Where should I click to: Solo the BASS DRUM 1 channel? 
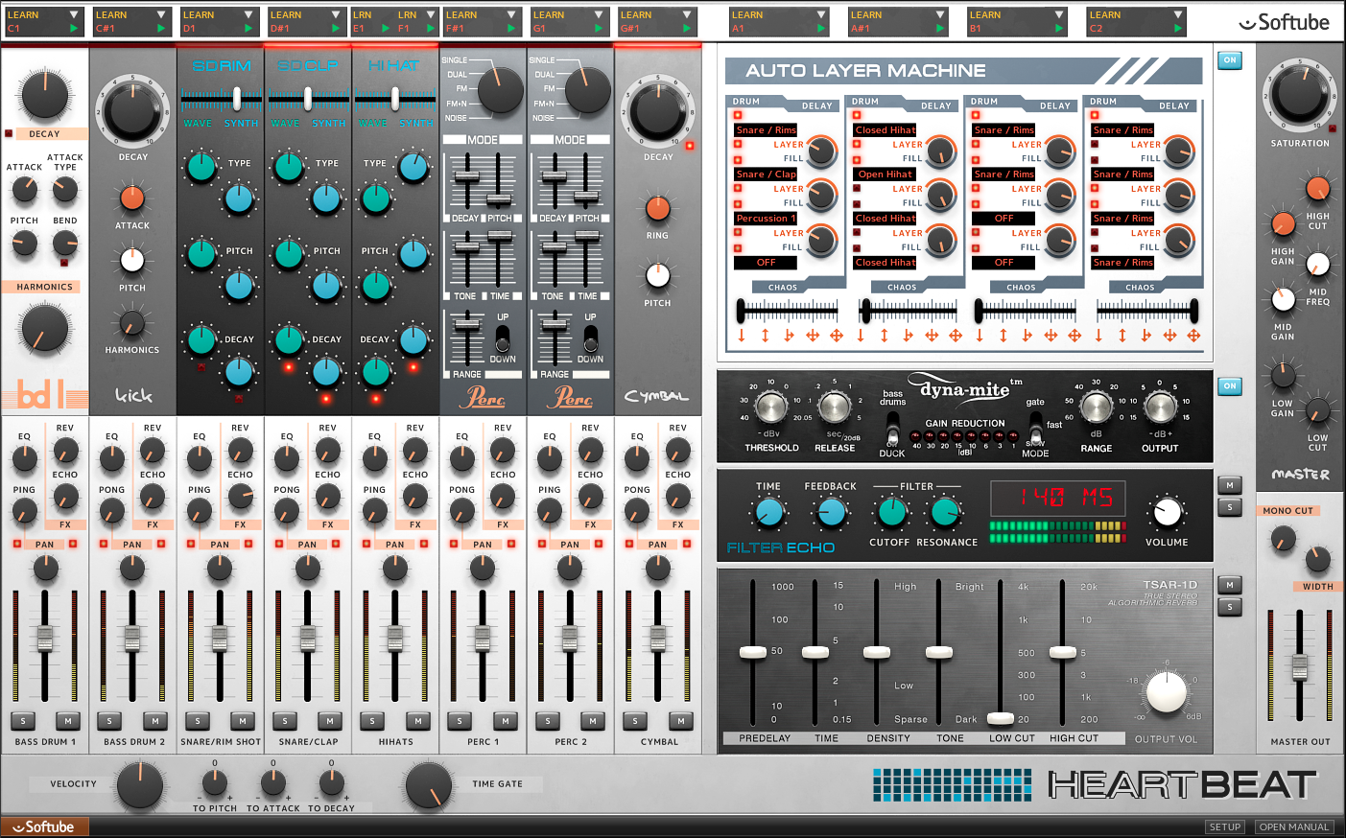tap(23, 721)
